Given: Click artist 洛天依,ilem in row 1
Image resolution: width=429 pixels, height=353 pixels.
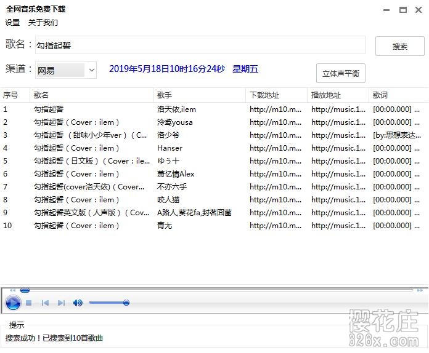Looking at the screenshot, I should click(176, 109).
